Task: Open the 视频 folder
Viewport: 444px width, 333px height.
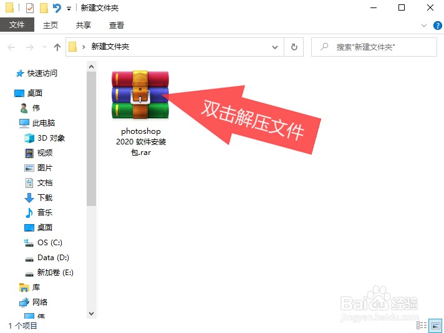Action: 45,153
